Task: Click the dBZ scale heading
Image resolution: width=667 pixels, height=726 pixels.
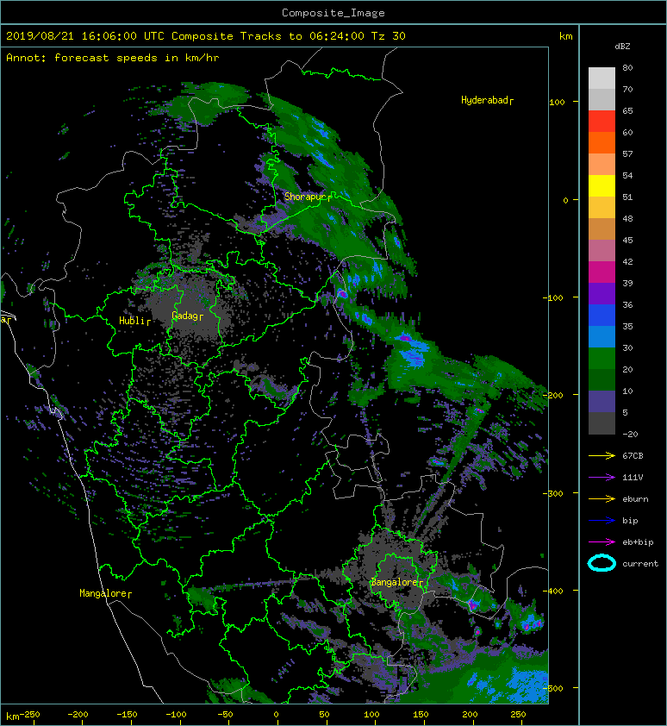Action: click(622, 47)
